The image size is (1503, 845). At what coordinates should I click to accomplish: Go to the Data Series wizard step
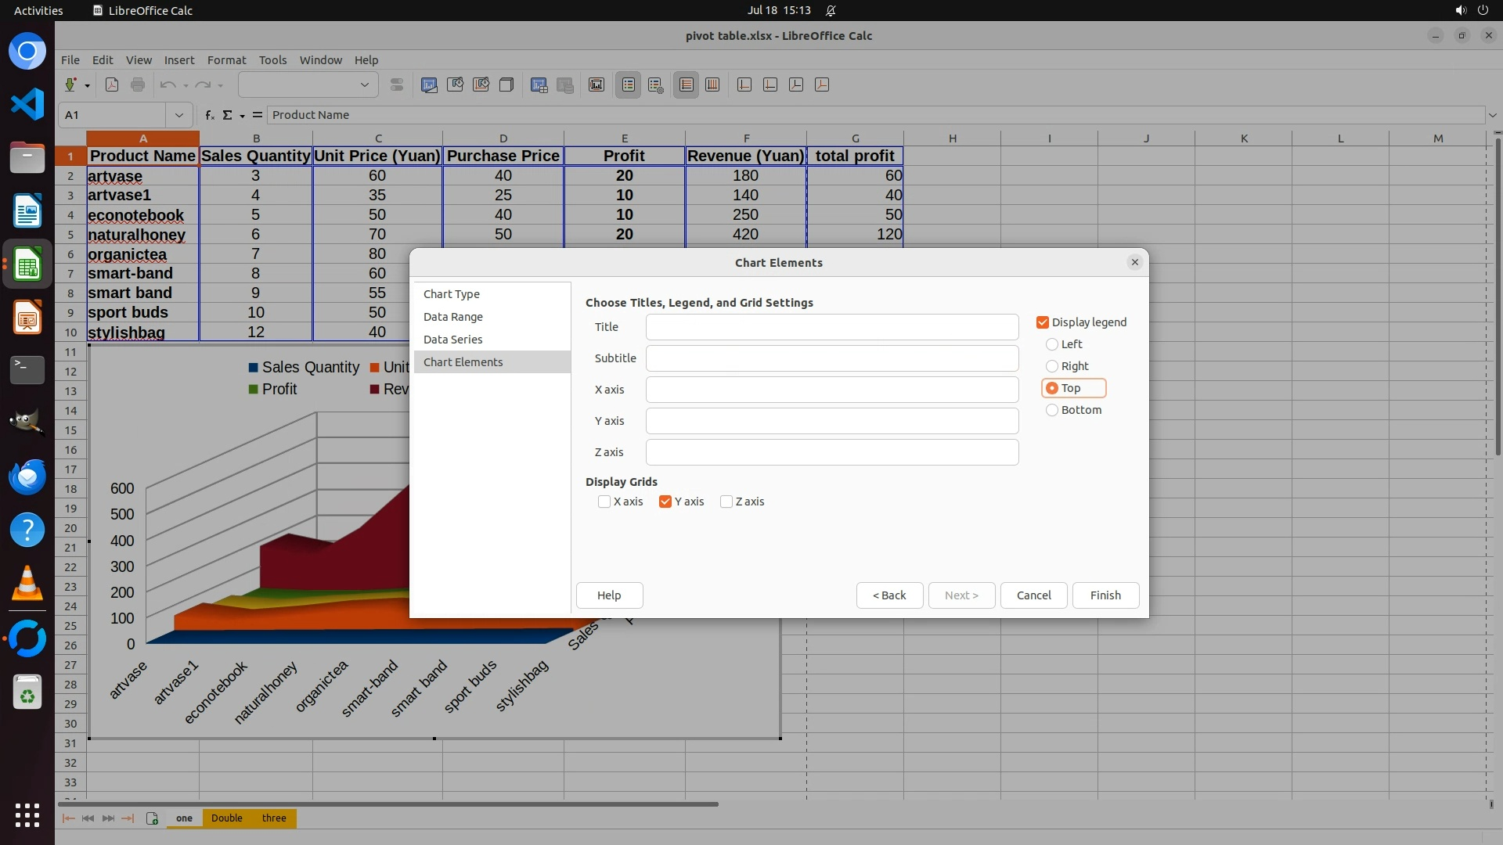tap(452, 340)
